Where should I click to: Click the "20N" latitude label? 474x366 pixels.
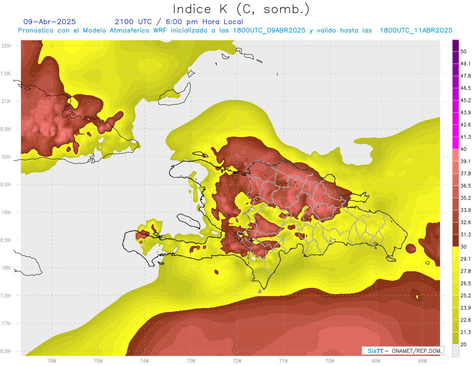6,157
